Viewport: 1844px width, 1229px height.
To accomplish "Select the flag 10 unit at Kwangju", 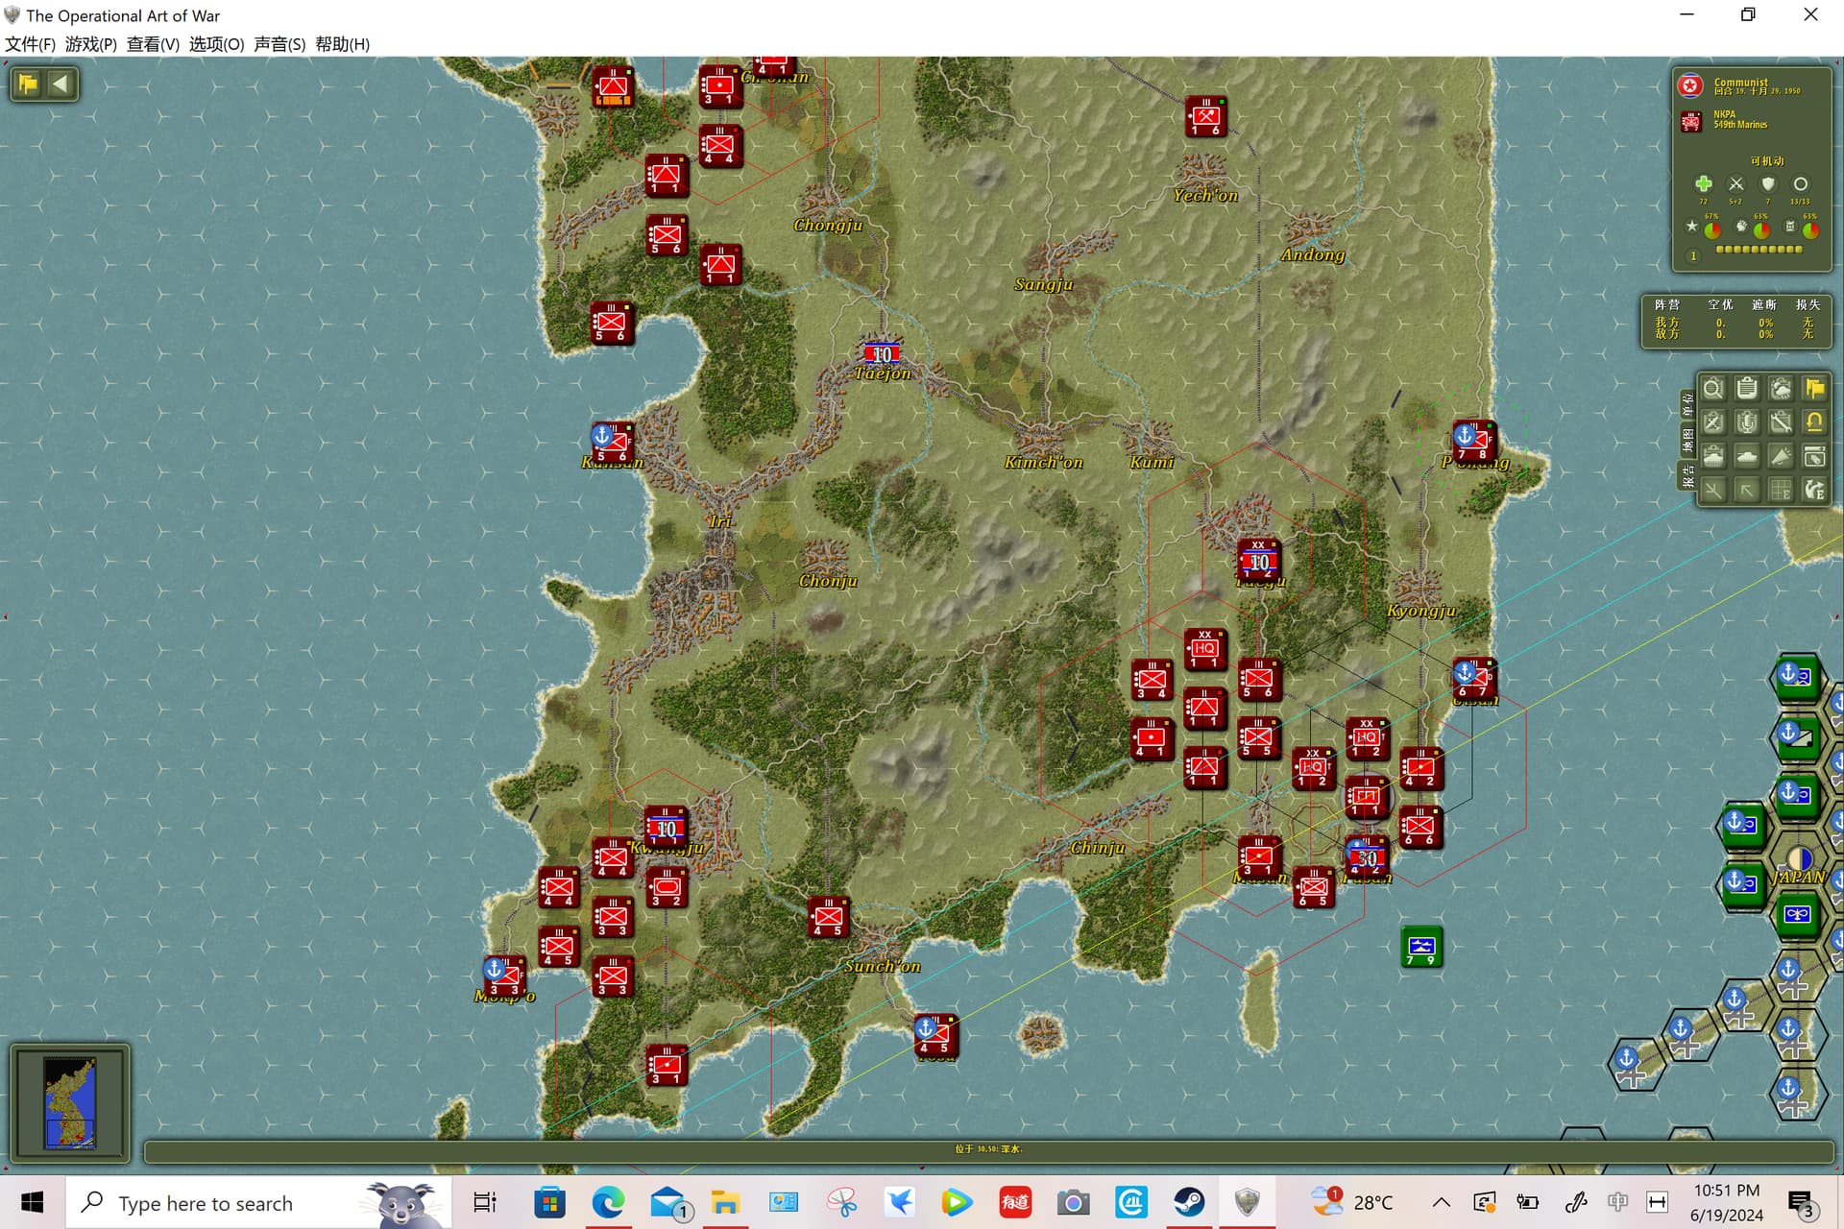I will pos(666,828).
